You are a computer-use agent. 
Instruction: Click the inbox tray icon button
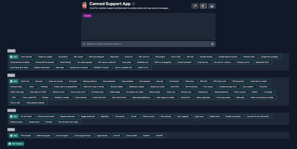tap(212, 6)
